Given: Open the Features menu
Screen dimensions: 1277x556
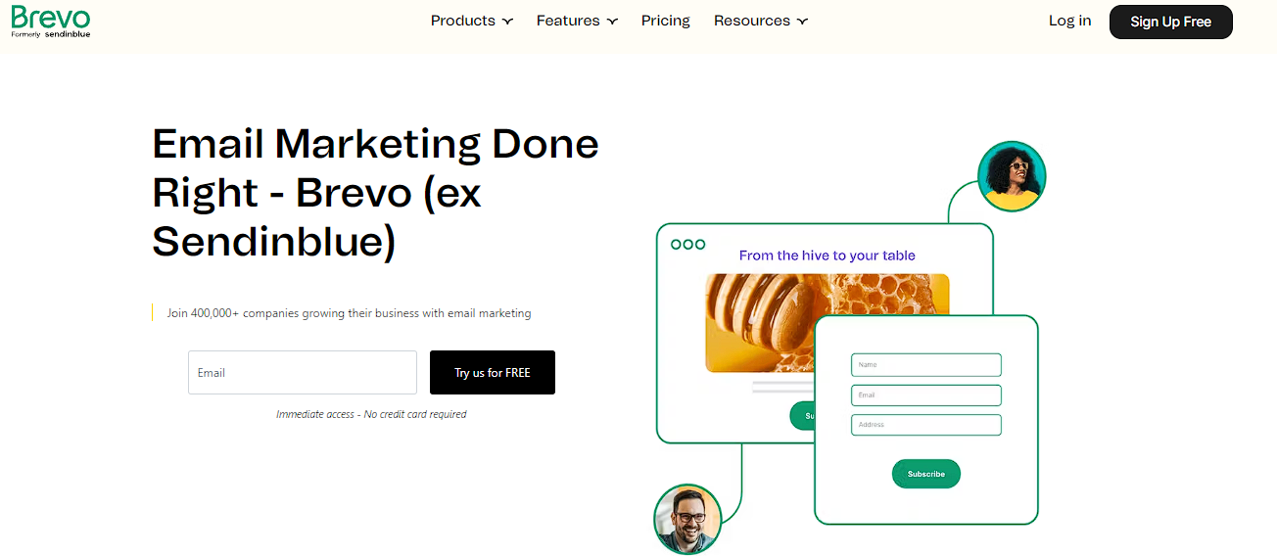Looking at the screenshot, I should click(568, 21).
